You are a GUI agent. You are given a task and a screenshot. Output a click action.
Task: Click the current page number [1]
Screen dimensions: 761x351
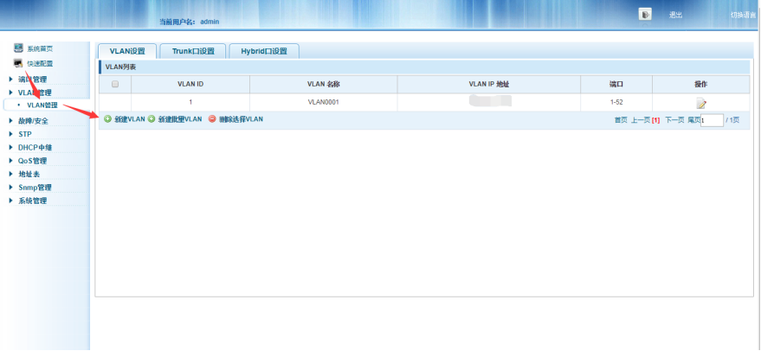655,120
